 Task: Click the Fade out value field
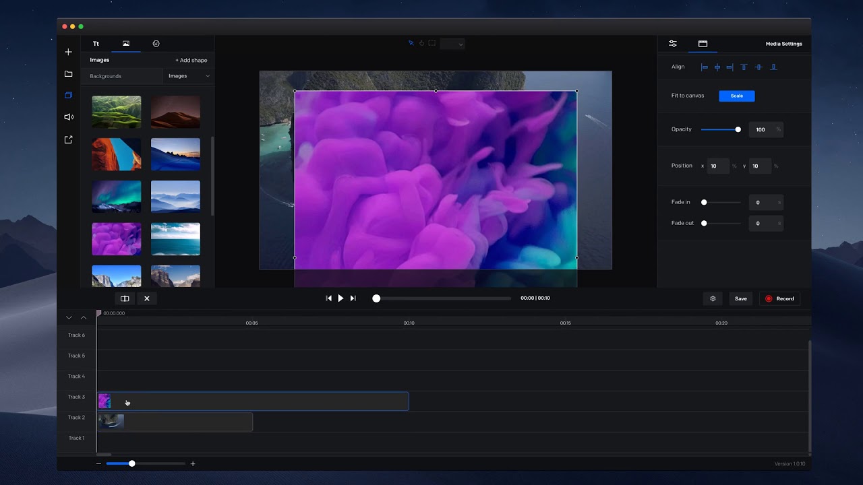tap(766, 223)
